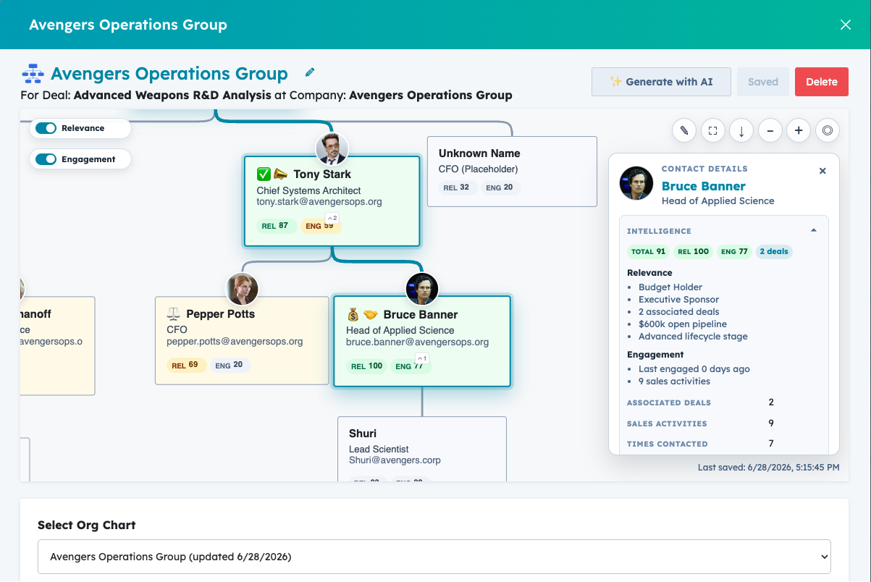Image resolution: width=871 pixels, height=582 pixels.
Task: Click the Last saved timestamp
Action: point(769,468)
